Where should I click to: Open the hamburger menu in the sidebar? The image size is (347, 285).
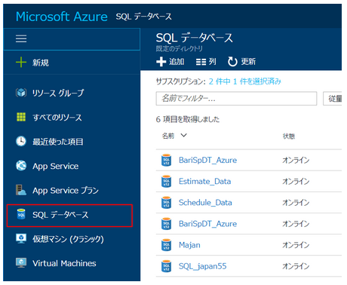21,38
